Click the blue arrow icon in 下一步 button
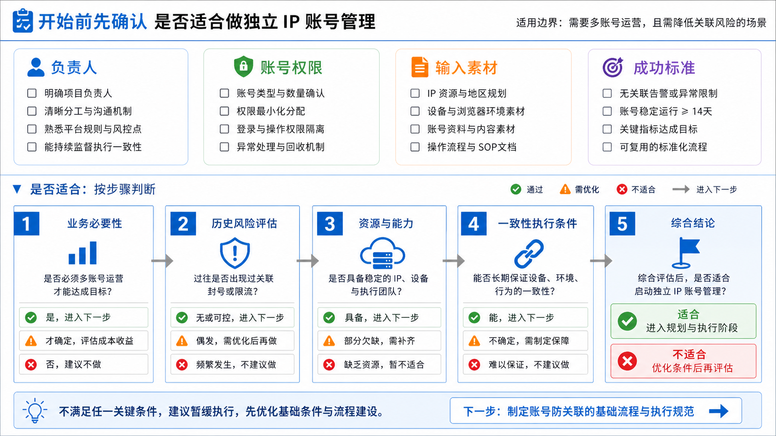Screen dimensions: 776x436 click(719, 411)
